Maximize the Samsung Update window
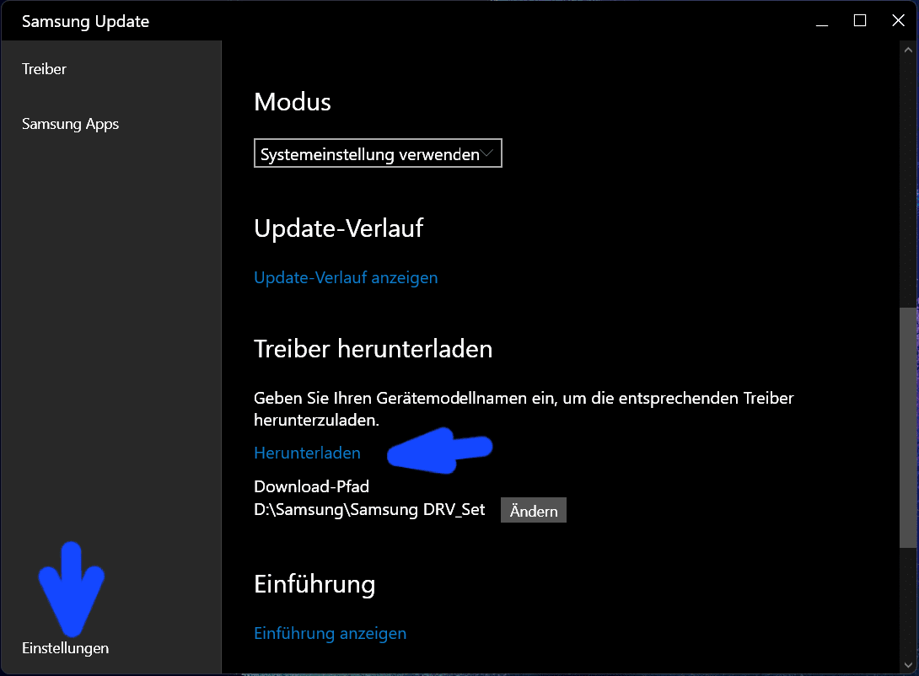919x676 pixels. click(x=860, y=21)
